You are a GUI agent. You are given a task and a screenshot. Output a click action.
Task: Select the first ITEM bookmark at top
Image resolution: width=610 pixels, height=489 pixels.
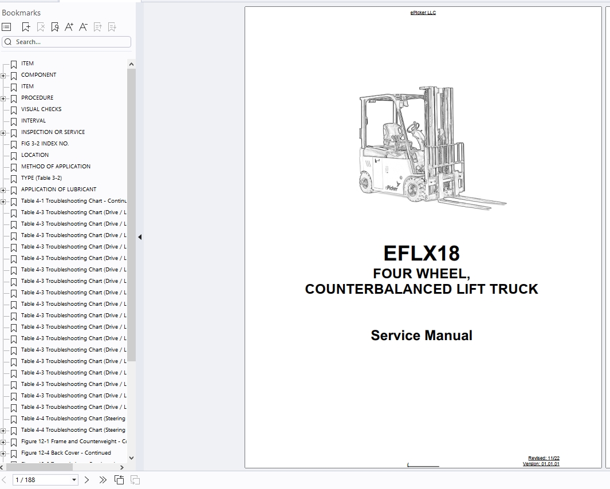[27, 64]
